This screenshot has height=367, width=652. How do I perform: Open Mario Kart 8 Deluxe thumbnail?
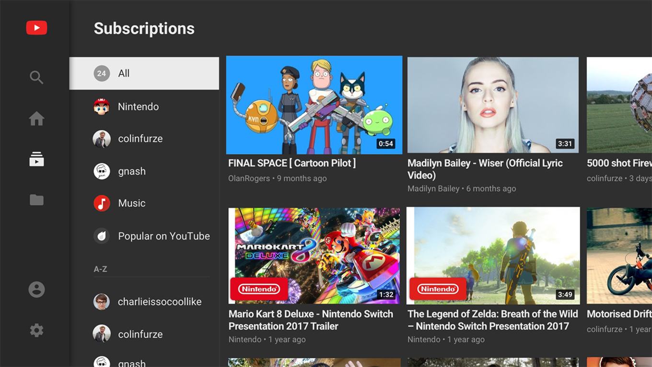314,256
